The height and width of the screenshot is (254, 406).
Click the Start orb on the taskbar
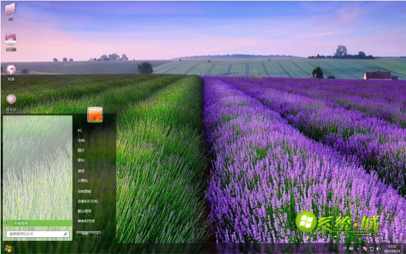click(7, 249)
